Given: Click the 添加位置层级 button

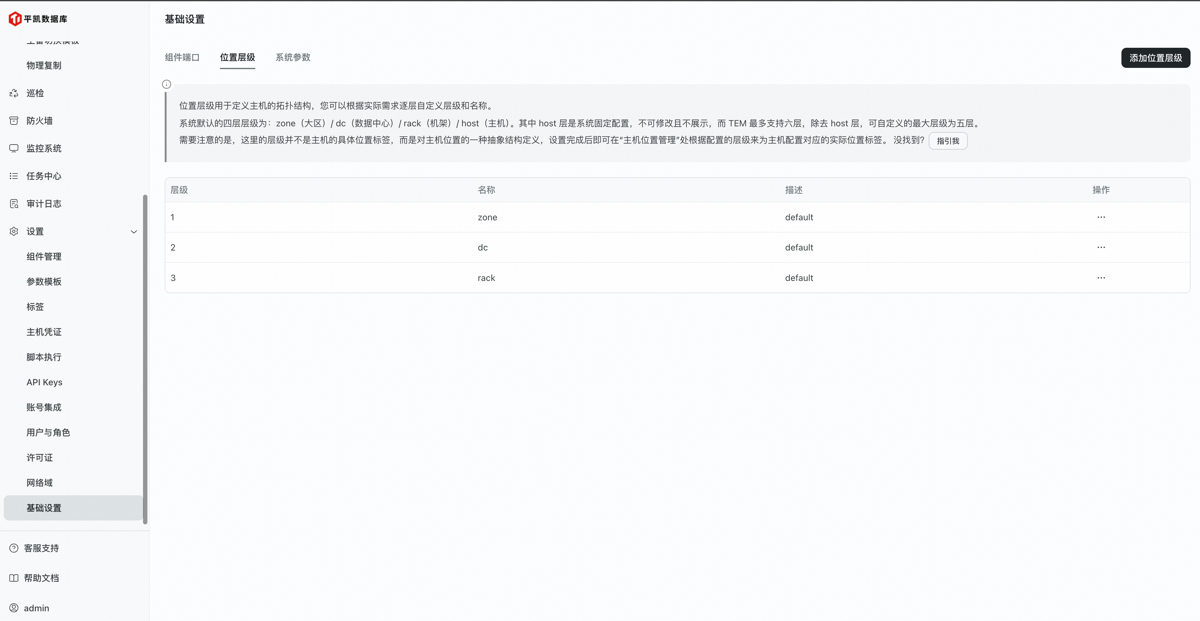Looking at the screenshot, I should [1155, 58].
